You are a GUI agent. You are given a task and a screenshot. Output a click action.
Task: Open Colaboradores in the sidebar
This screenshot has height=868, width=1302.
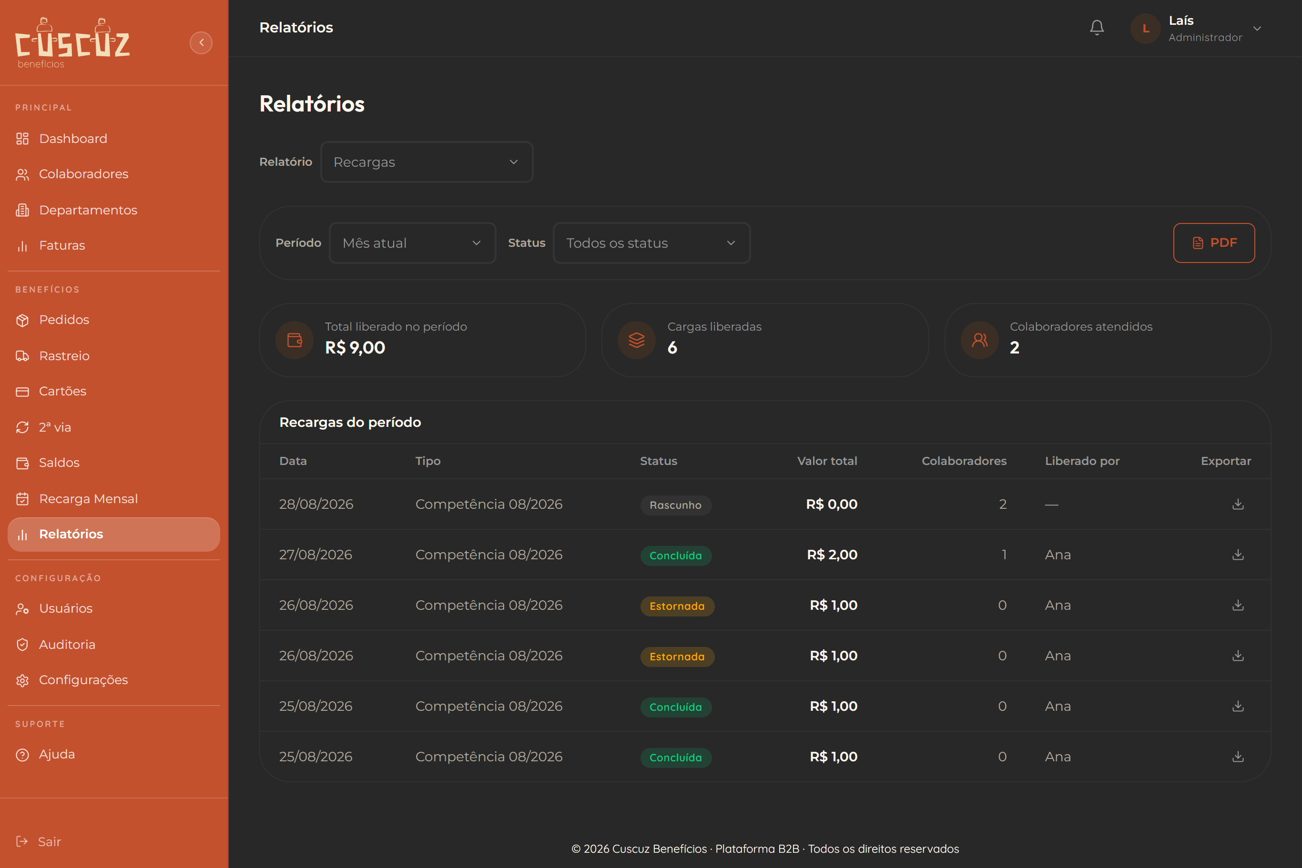tap(113, 174)
